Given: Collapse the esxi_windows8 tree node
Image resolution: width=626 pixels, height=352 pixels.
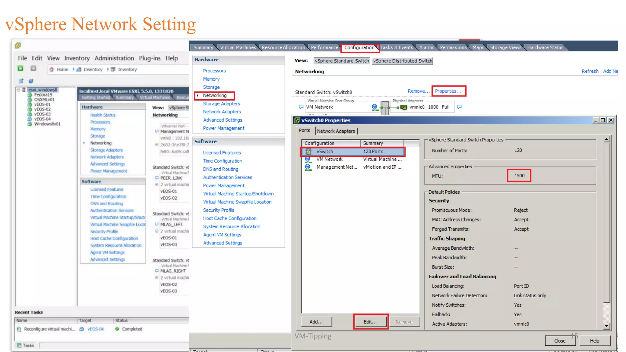Looking at the screenshot, I should coord(19,90).
